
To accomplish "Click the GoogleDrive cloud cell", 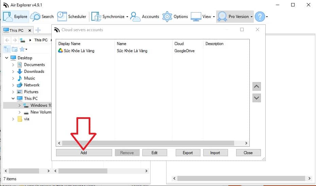I will 185,51.
